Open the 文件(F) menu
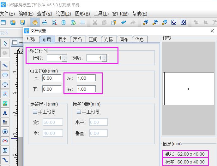Viewport: 217px width, 166px height. click(8, 14)
